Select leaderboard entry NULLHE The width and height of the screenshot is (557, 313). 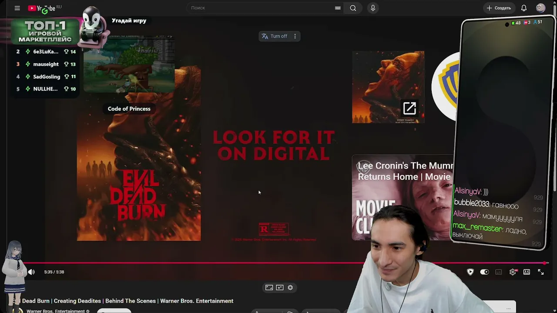coord(46,89)
